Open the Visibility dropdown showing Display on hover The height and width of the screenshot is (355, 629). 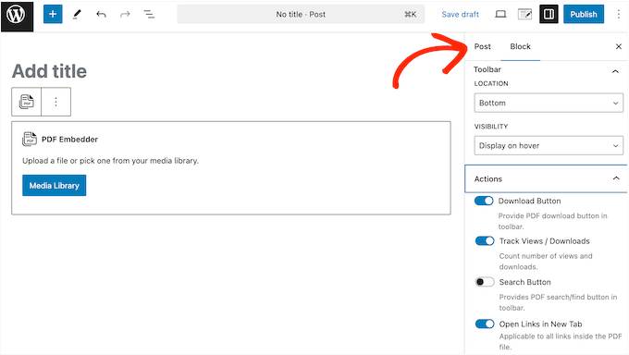(549, 146)
